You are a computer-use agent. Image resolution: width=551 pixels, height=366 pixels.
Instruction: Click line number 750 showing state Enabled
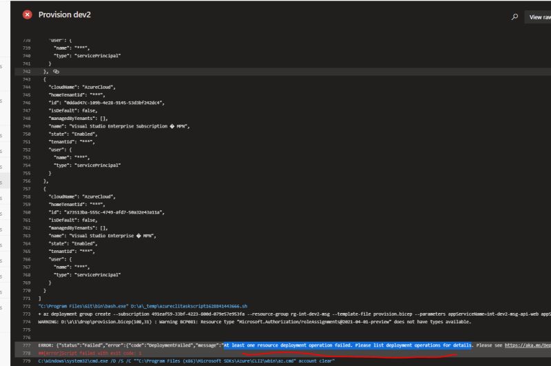(x=27, y=134)
